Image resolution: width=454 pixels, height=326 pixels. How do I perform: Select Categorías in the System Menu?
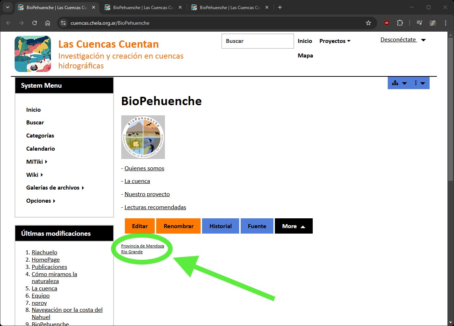tap(40, 135)
